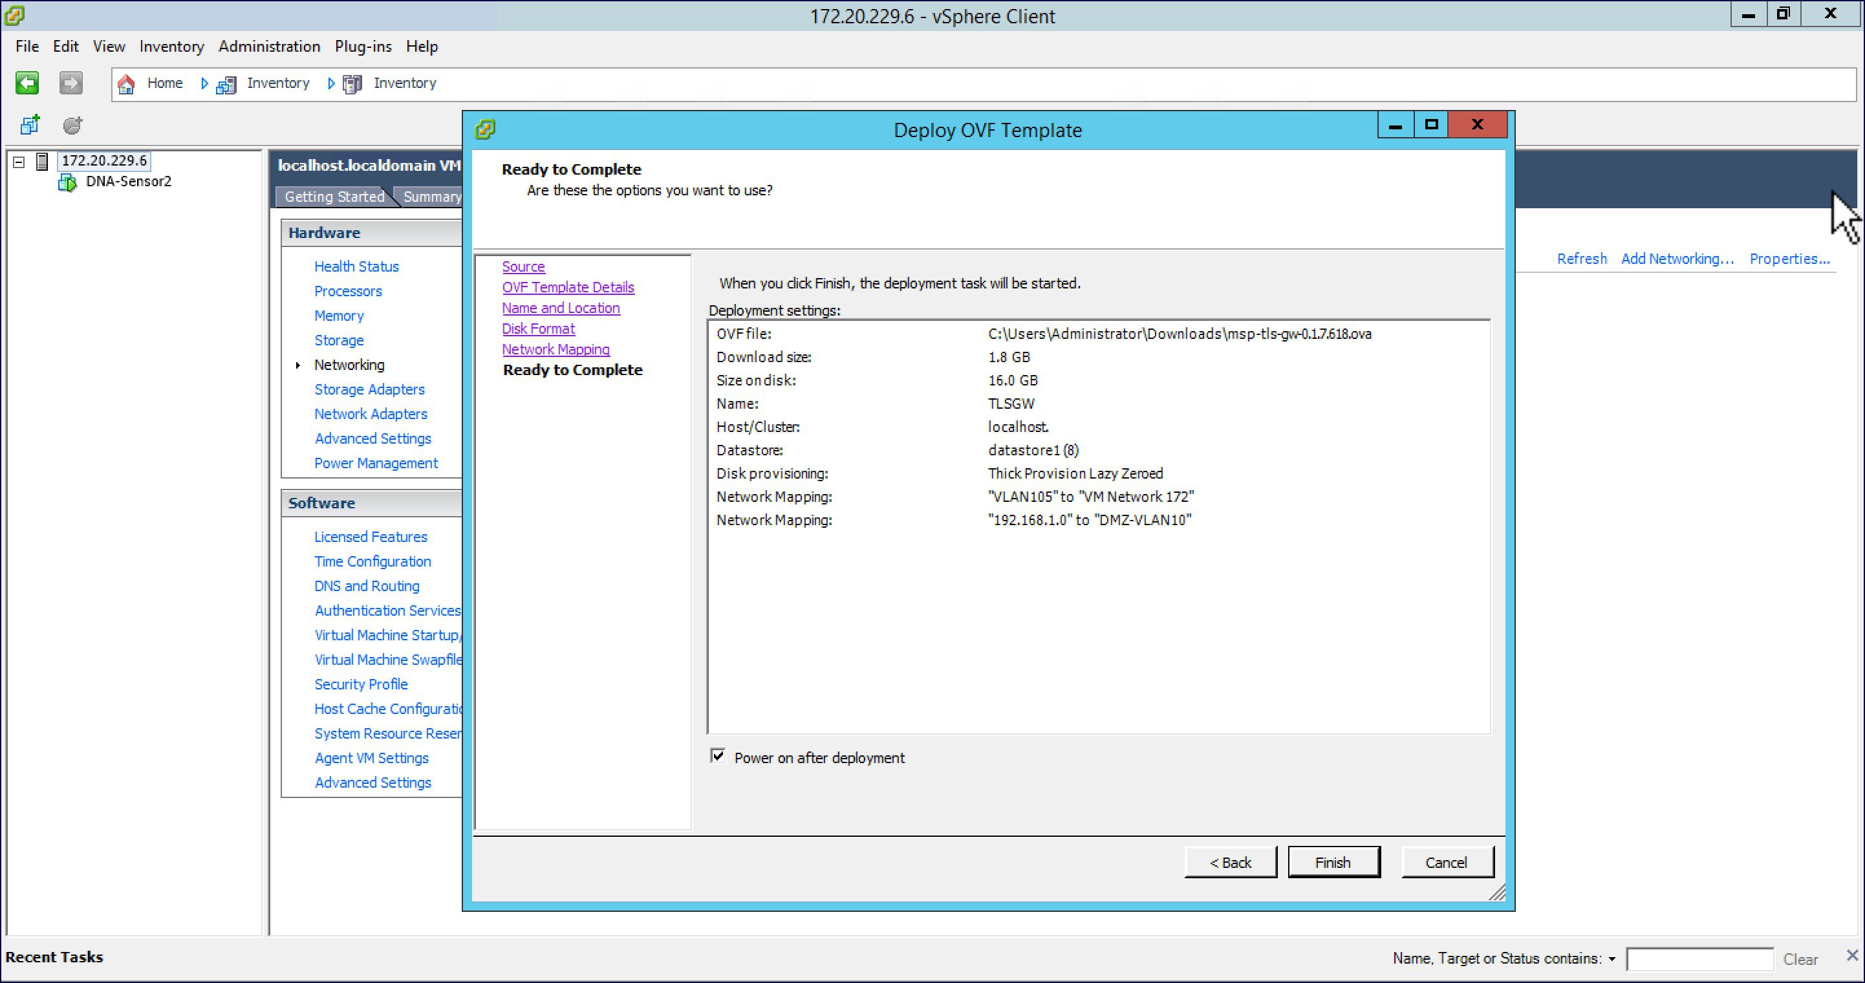The width and height of the screenshot is (1865, 983).
Task: Go to the Network Mapping wizard step
Action: 555,349
